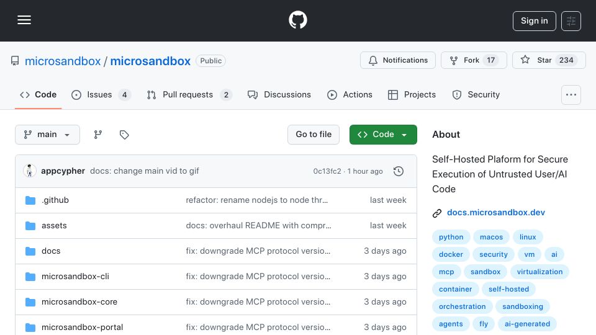Open the Actions tab

point(350,94)
